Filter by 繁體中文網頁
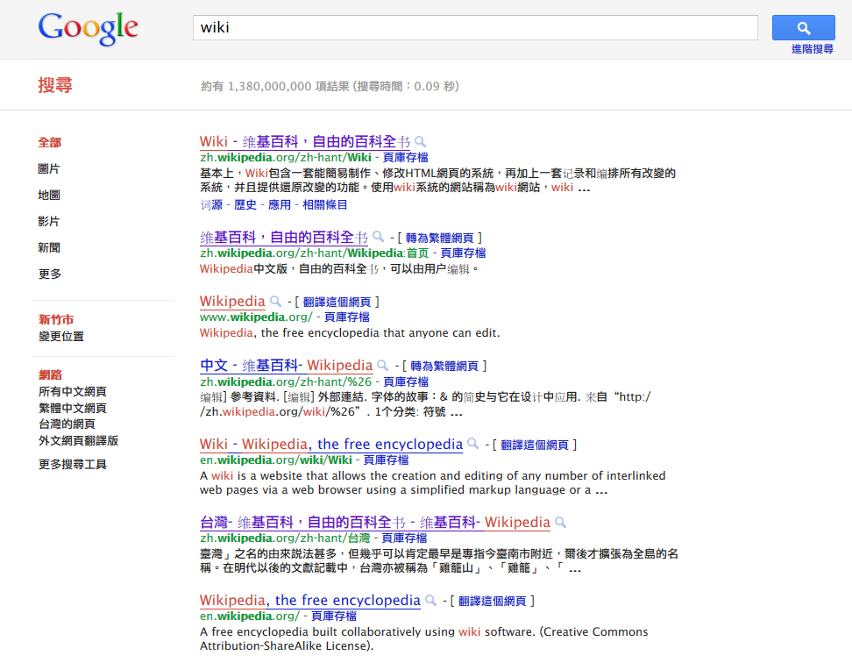Image resolution: width=852 pixels, height=670 pixels. point(73,408)
